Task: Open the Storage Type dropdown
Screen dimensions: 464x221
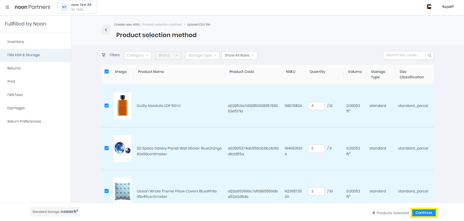Action: pyautogui.click(x=202, y=55)
